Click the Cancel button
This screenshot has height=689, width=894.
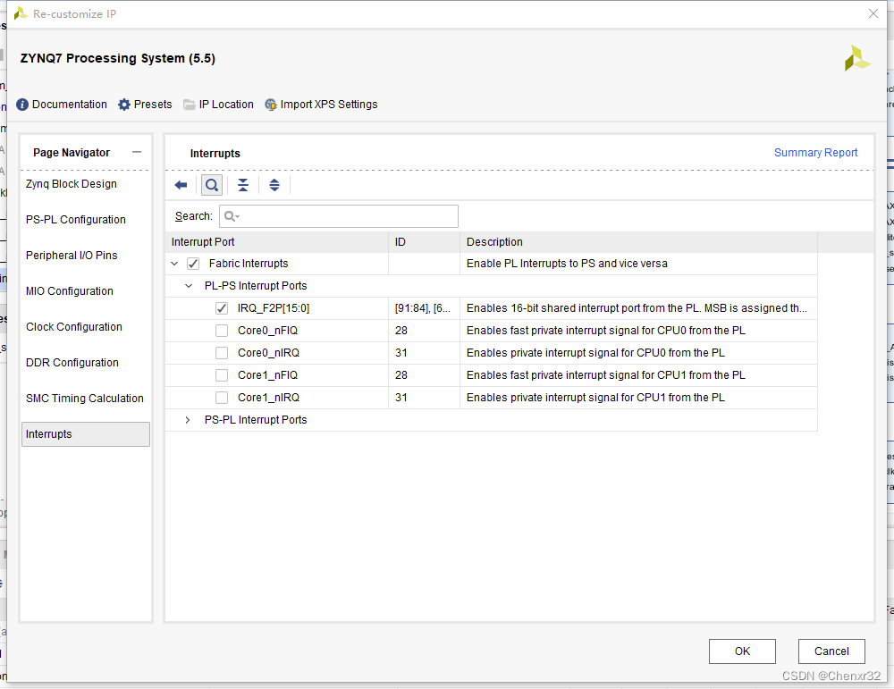click(x=831, y=651)
